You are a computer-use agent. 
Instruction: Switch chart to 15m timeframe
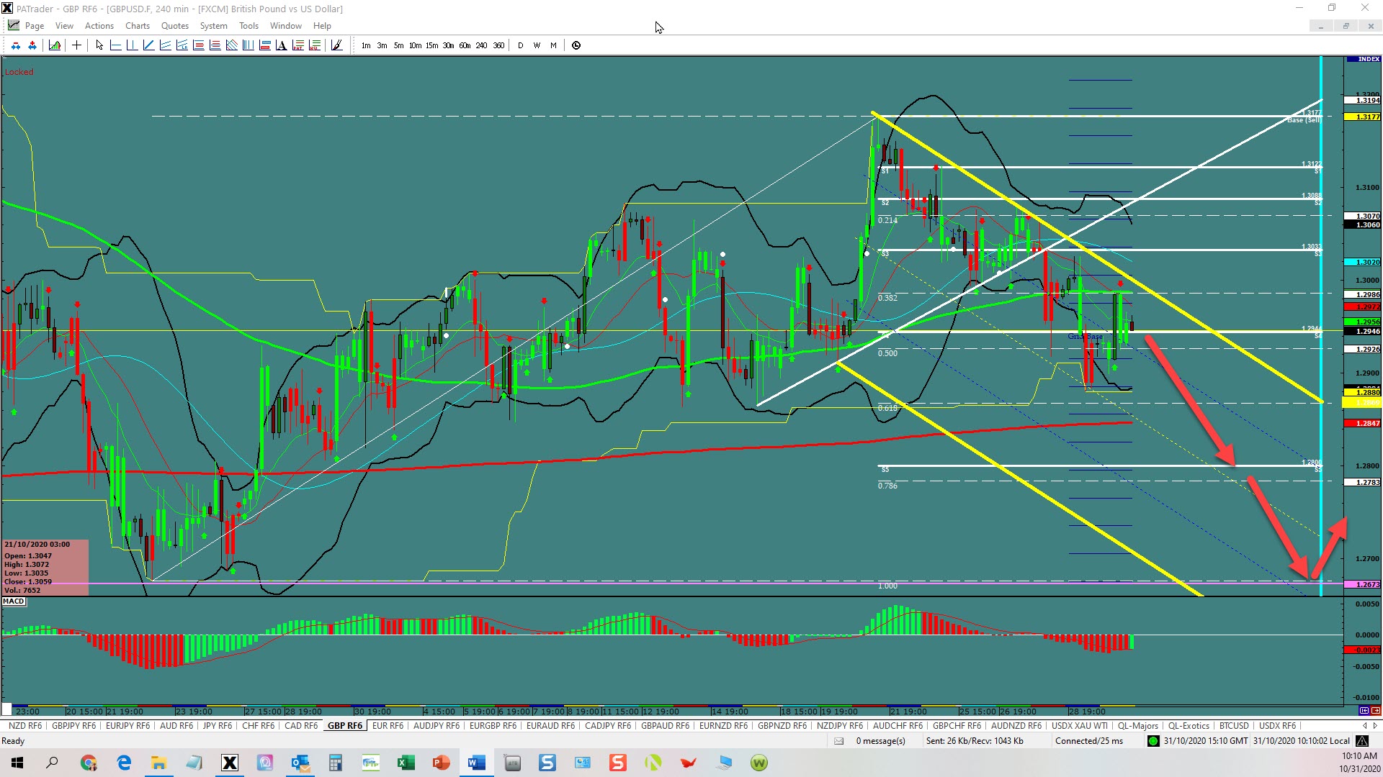431,45
